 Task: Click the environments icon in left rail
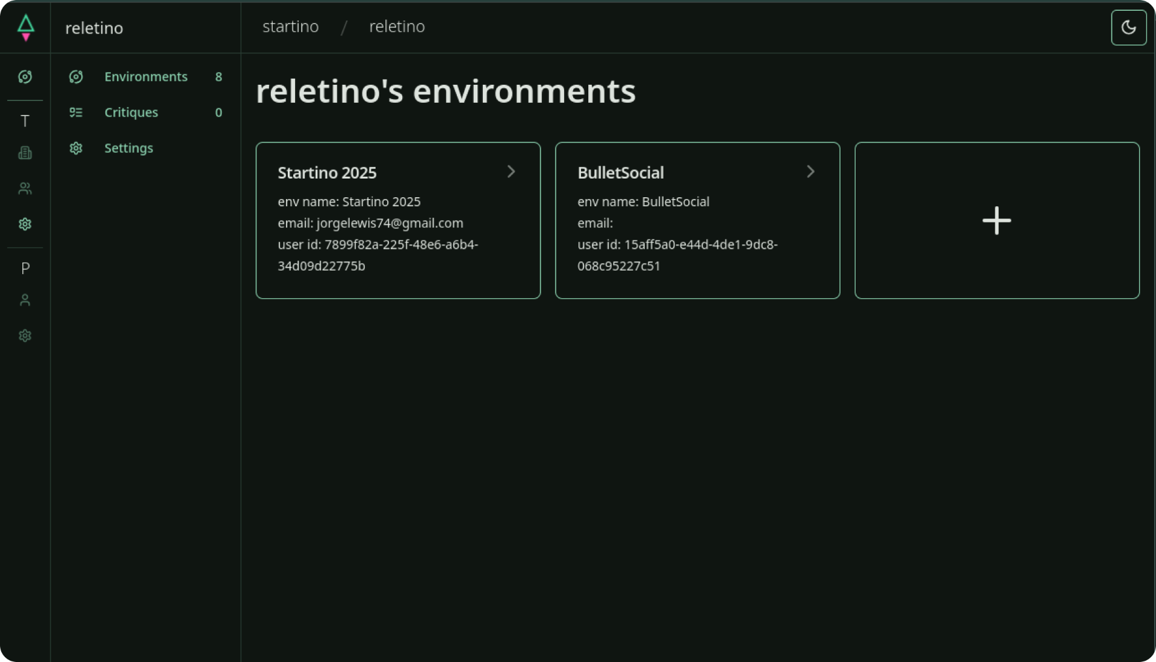click(x=25, y=77)
